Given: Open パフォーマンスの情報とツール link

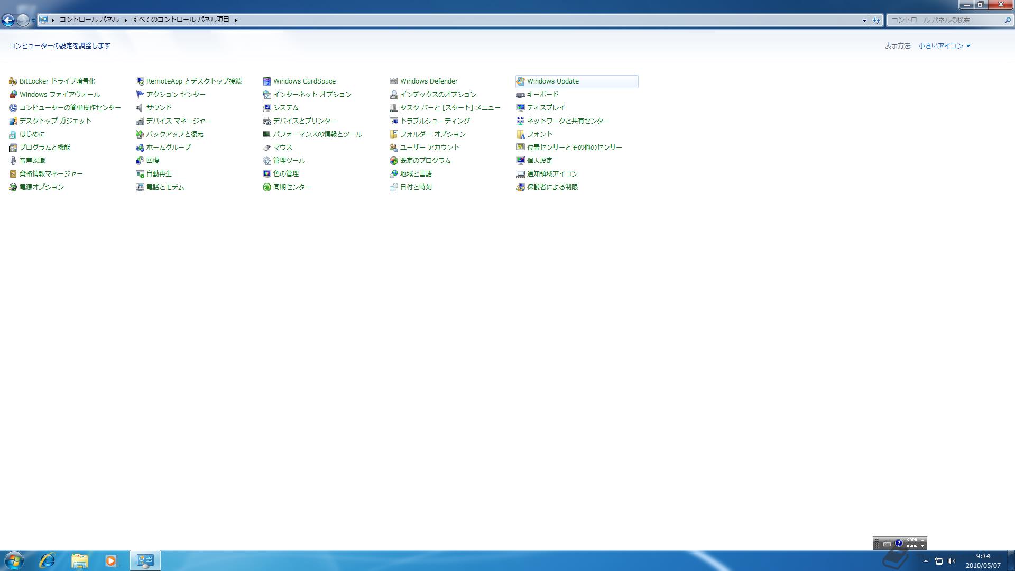Looking at the screenshot, I should coord(318,134).
